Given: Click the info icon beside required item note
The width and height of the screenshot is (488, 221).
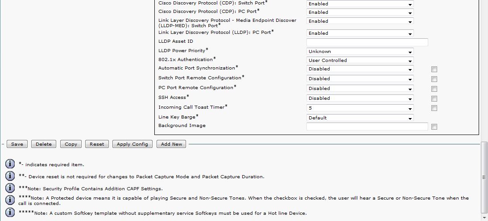Looking at the screenshot, I should [x=10, y=164].
